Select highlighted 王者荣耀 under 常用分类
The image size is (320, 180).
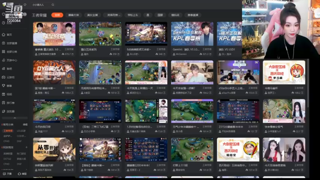point(8,131)
